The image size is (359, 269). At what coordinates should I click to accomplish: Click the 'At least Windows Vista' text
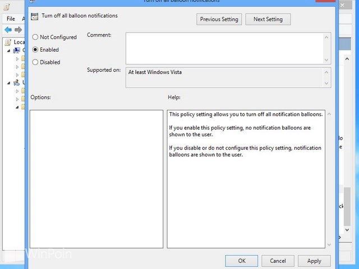pyautogui.click(x=155, y=72)
